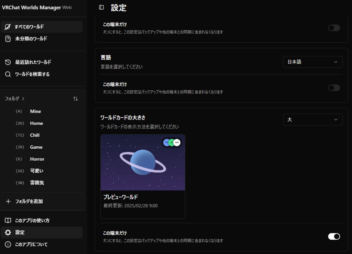Open 未分類のワールド in sidebar
The width and height of the screenshot is (352, 254).
click(42, 39)
